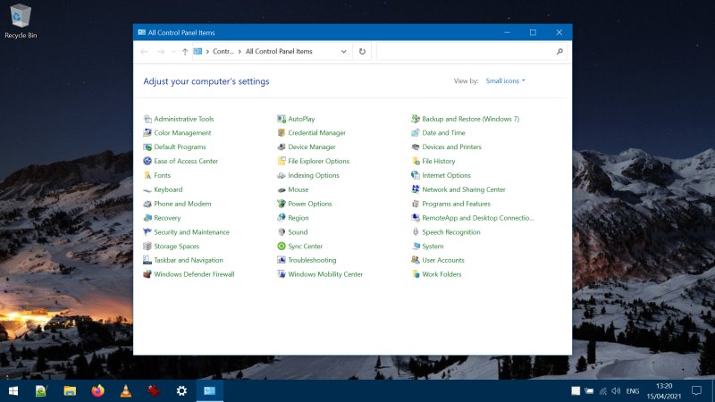Open the Device Manager link
Viewport: 715px width, 402px height.
(311, 147)
